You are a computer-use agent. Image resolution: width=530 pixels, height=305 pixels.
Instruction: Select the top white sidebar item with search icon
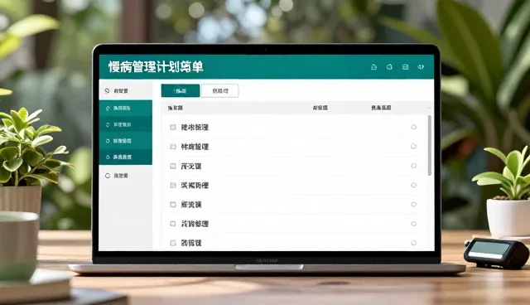(x=126, y=90)
